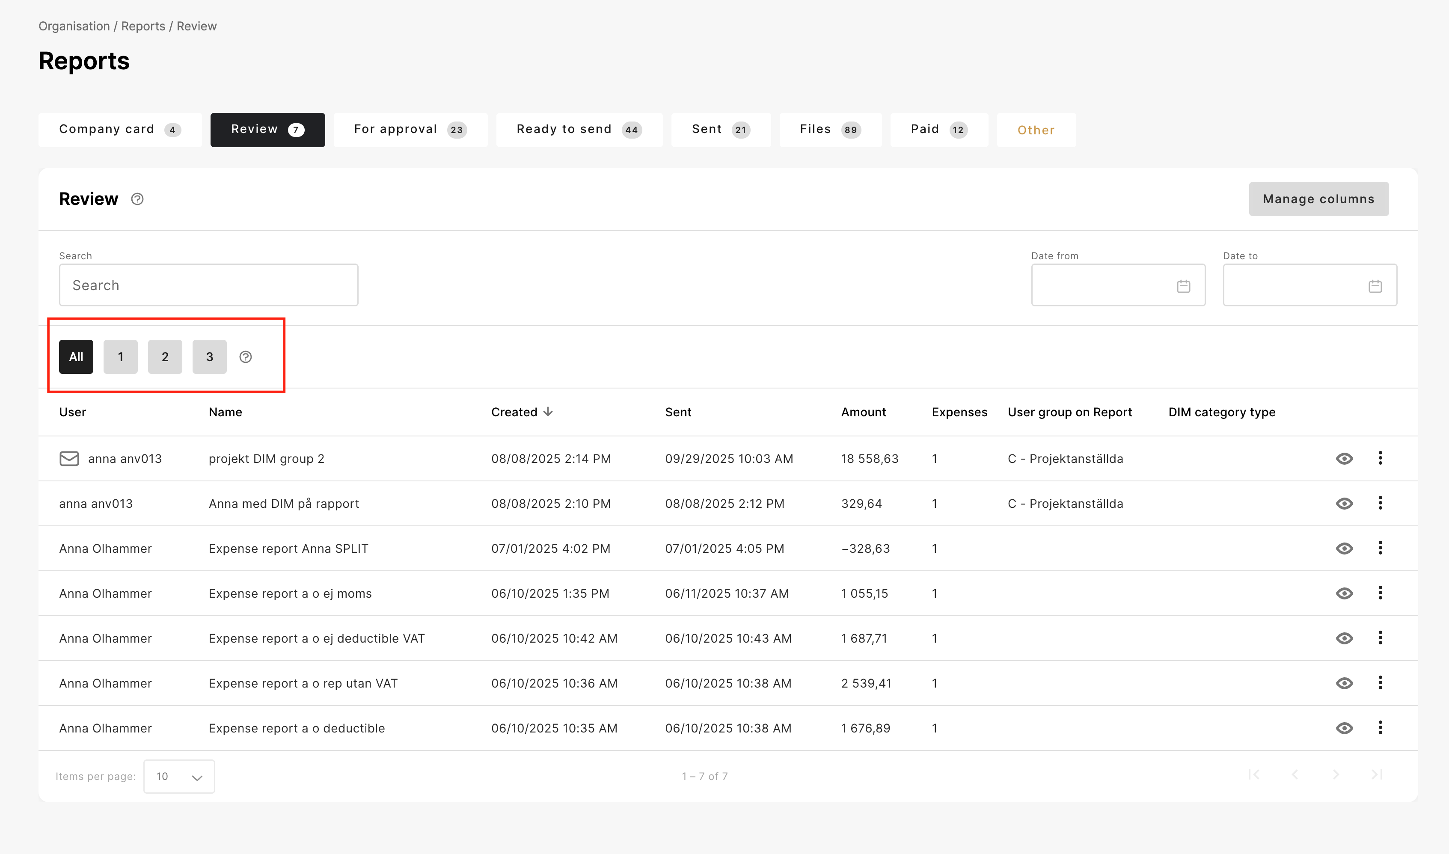This screenshot has height=854, width=1449.
Task: Open the Date from calendar picker icon
Action: click(1183, 286)
